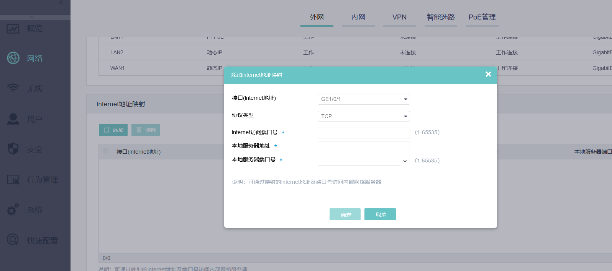Focus the 本地服务器地址 input field

pos(364,146)
